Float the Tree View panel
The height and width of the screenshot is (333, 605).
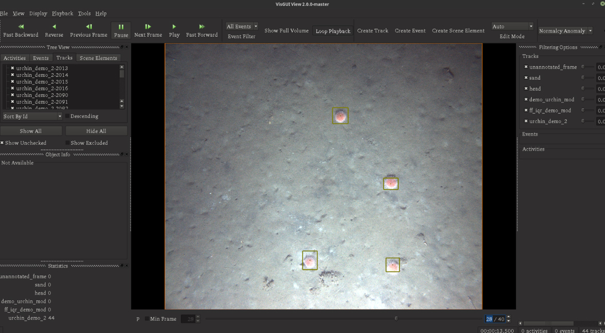click(x=122, y=47)
